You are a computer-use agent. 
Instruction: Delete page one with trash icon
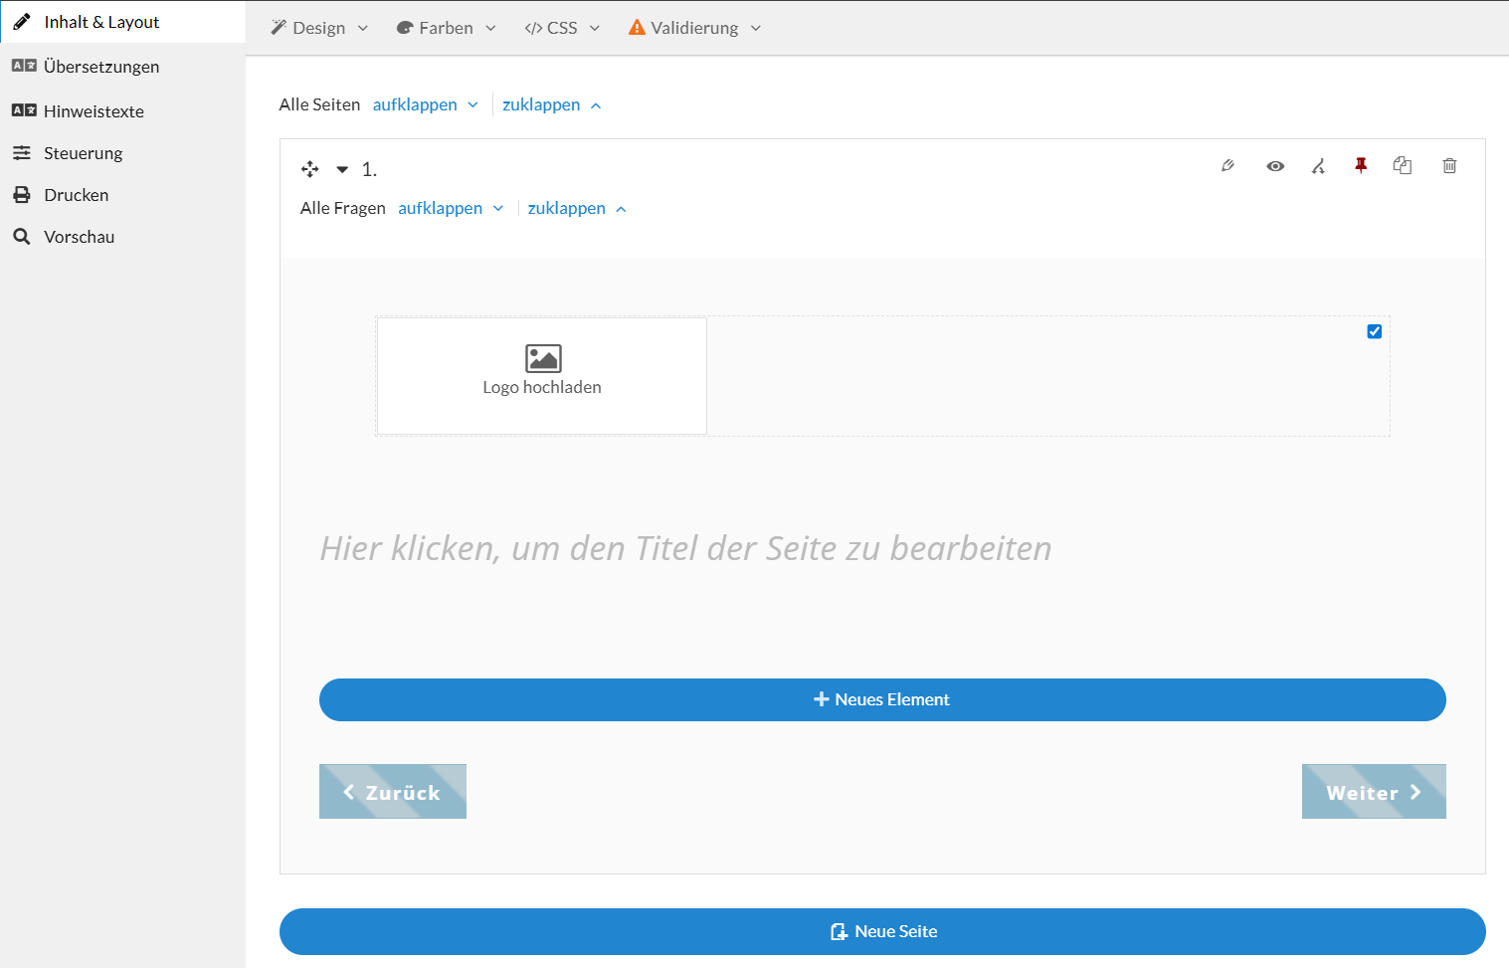1449,165
